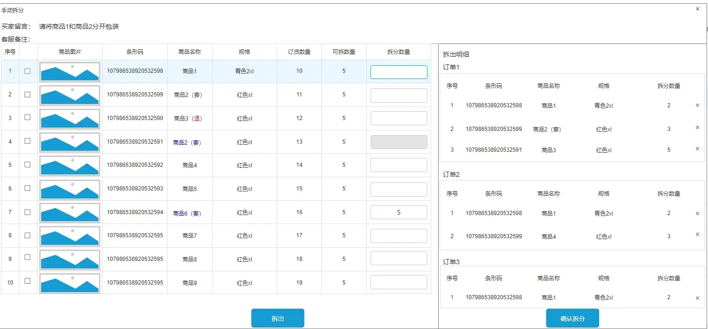Remove 商品4 from 订单2

pos(698,234)
